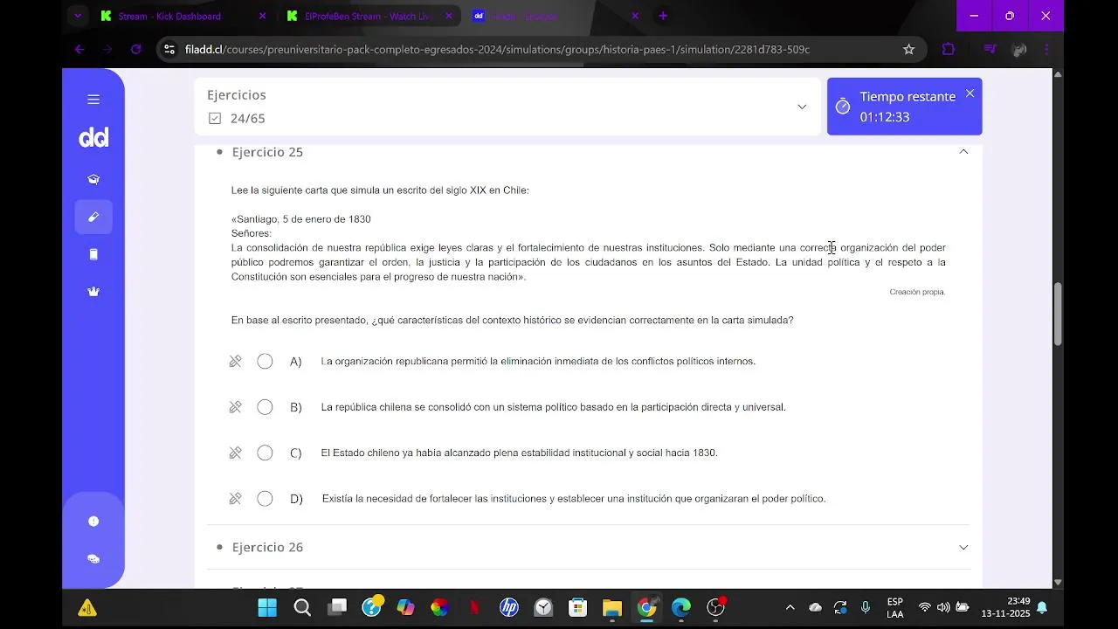Viewport: 1118px width, 629px height.
Task: Select answer option A radio button
Action: click(266, 362)
